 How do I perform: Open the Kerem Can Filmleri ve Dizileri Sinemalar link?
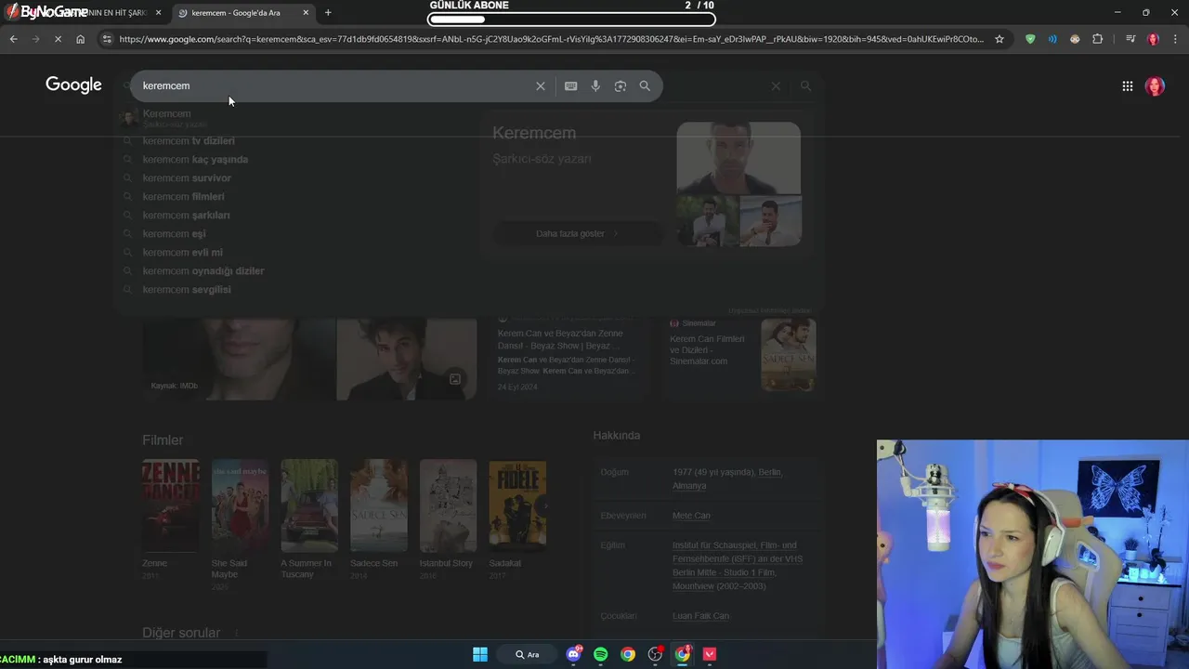708,349
